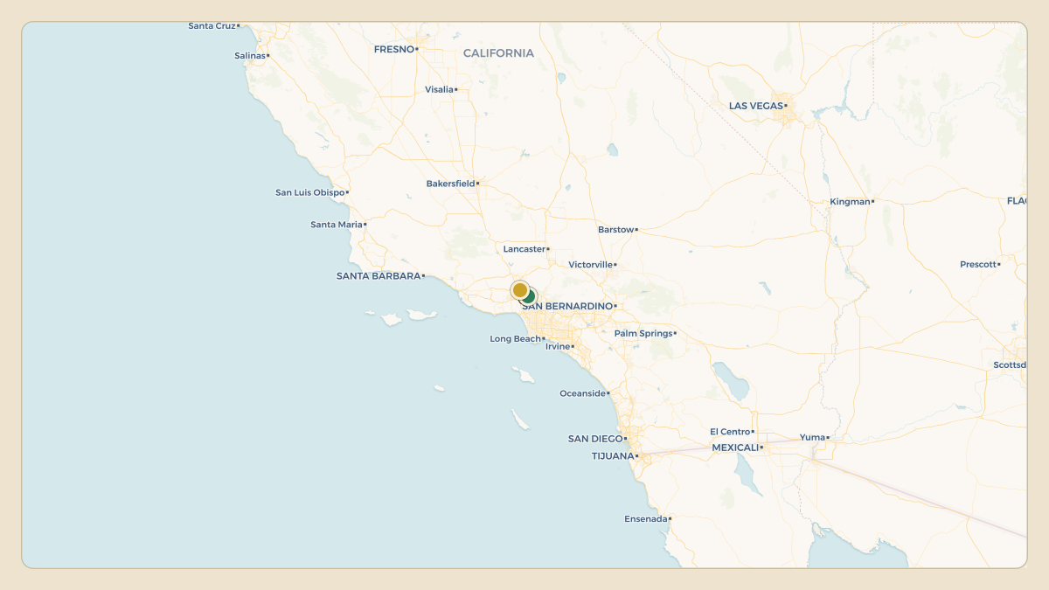Select the Palm Springs label
This screenshot has width=1049, height=590.
[x=643, y=333]
